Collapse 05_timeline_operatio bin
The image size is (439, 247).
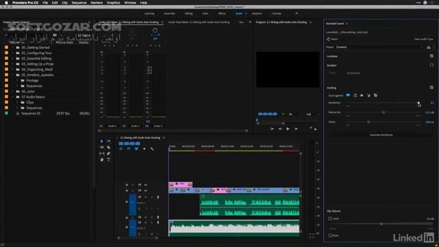coord(12,75)
